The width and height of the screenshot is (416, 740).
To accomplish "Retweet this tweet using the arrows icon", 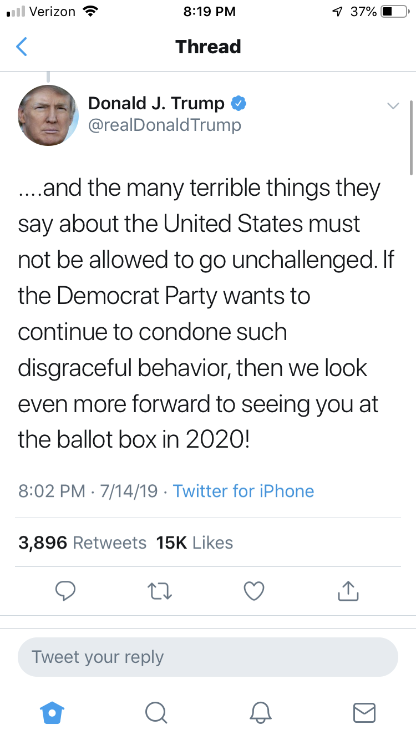I will click(x=160, y=591).
